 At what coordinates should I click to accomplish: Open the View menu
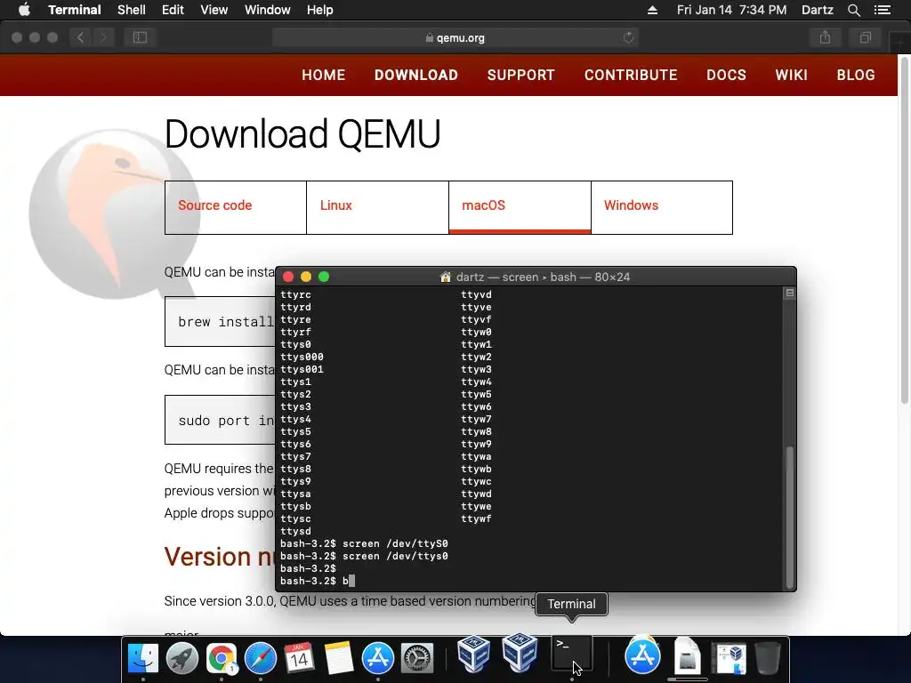pyautogui.click(x=214, y=10)
